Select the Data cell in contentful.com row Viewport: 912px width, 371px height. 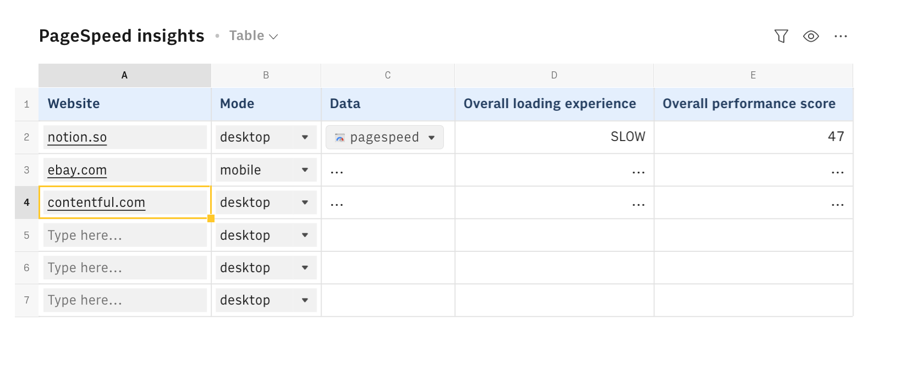pyautogui.click(x=388, y=203)
